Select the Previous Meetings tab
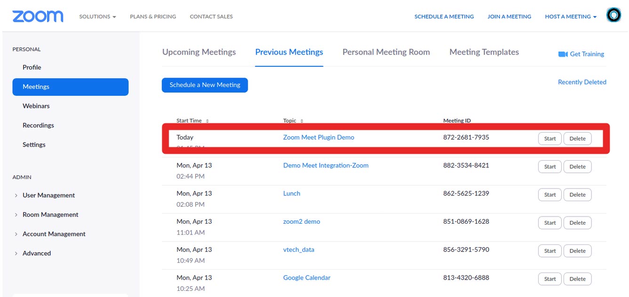629x297 pixels. (x=289, y=52)
